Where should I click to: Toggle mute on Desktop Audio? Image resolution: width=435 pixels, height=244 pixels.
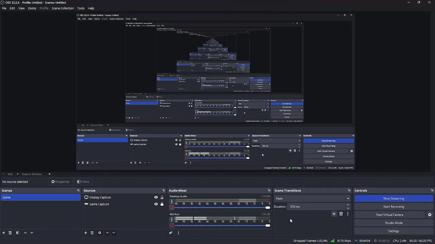(172, 207)
